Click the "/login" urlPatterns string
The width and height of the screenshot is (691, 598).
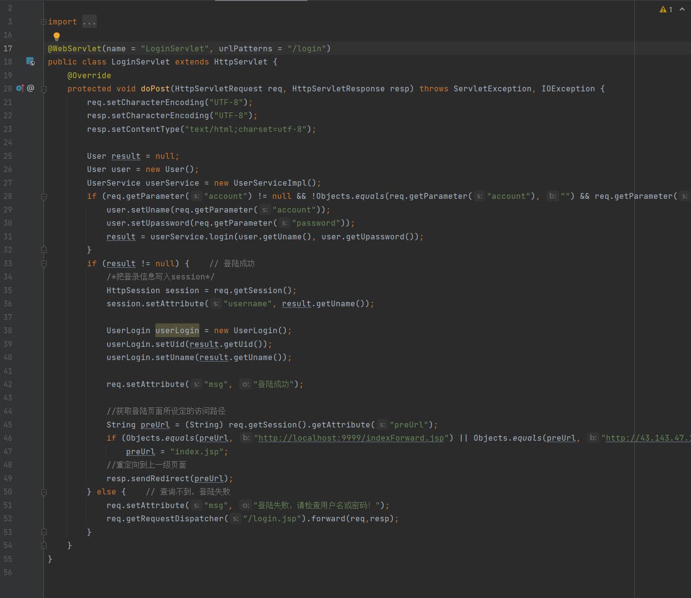[x=307, y=48]
